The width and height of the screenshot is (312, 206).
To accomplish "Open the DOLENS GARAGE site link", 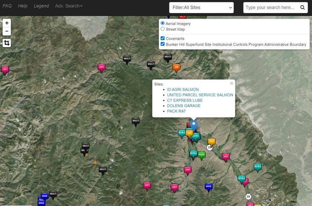I will tap(184, 106).
